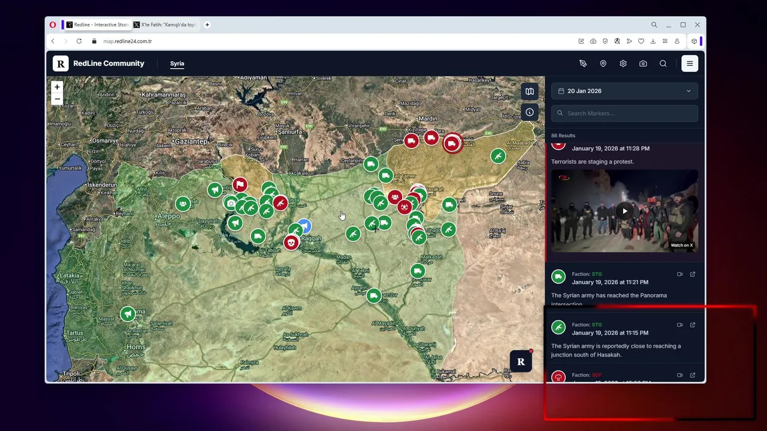This screenshot has height=431, width=767.
Task: Switch to the X'te Fatih browser tab
Action: tap(165, 25)
